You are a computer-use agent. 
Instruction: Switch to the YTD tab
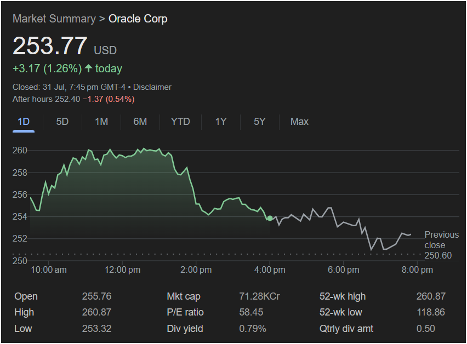tap(180, 122)
